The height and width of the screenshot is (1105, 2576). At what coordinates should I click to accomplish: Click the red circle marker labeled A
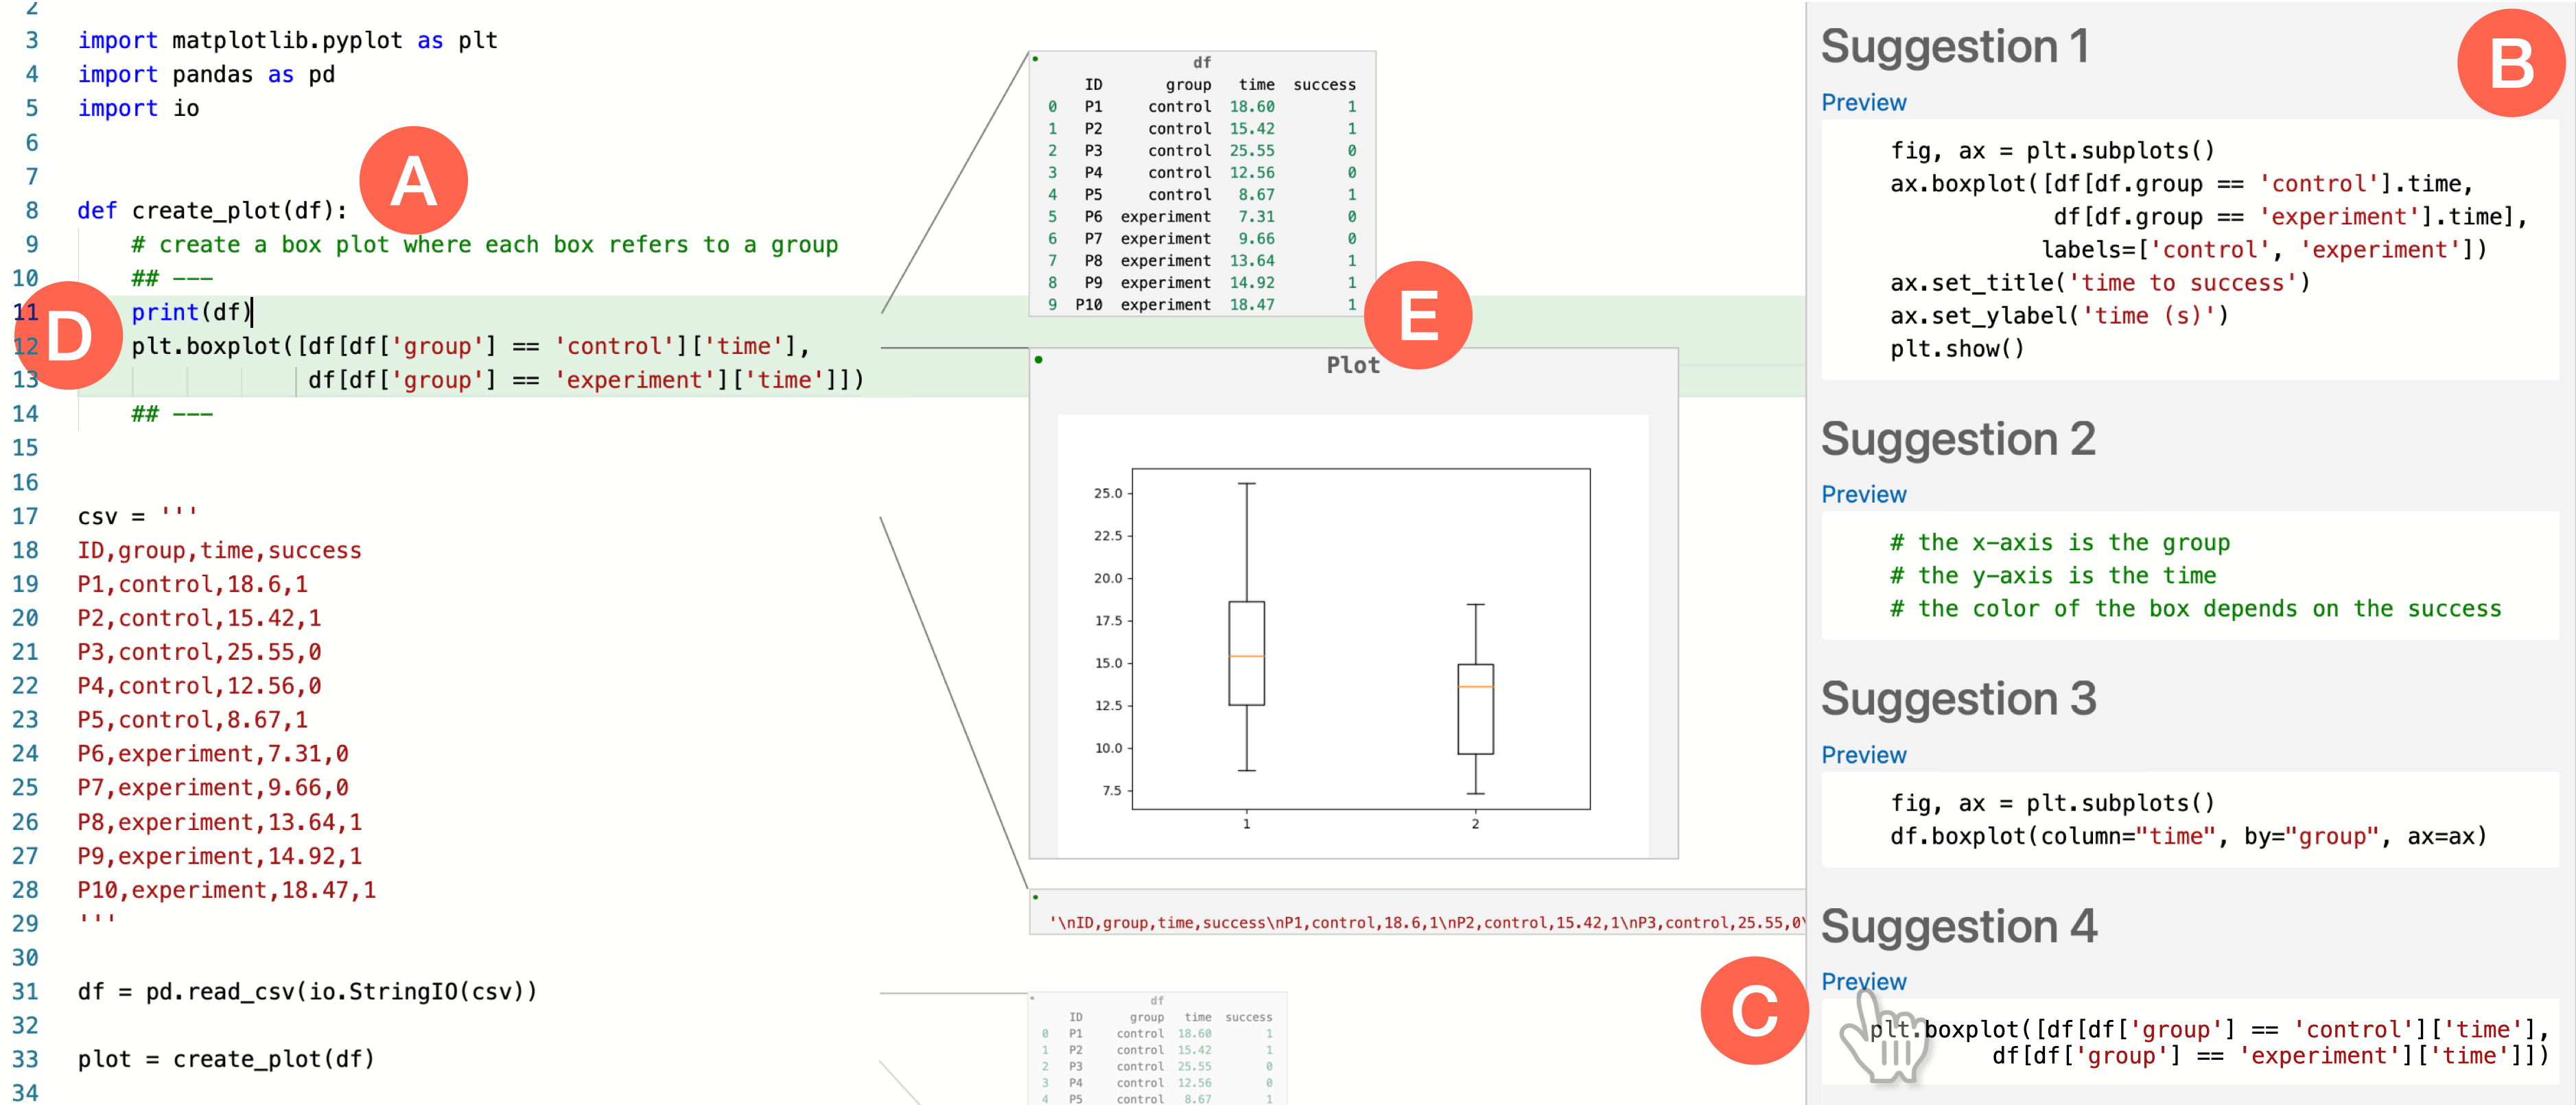coord(413,181)
